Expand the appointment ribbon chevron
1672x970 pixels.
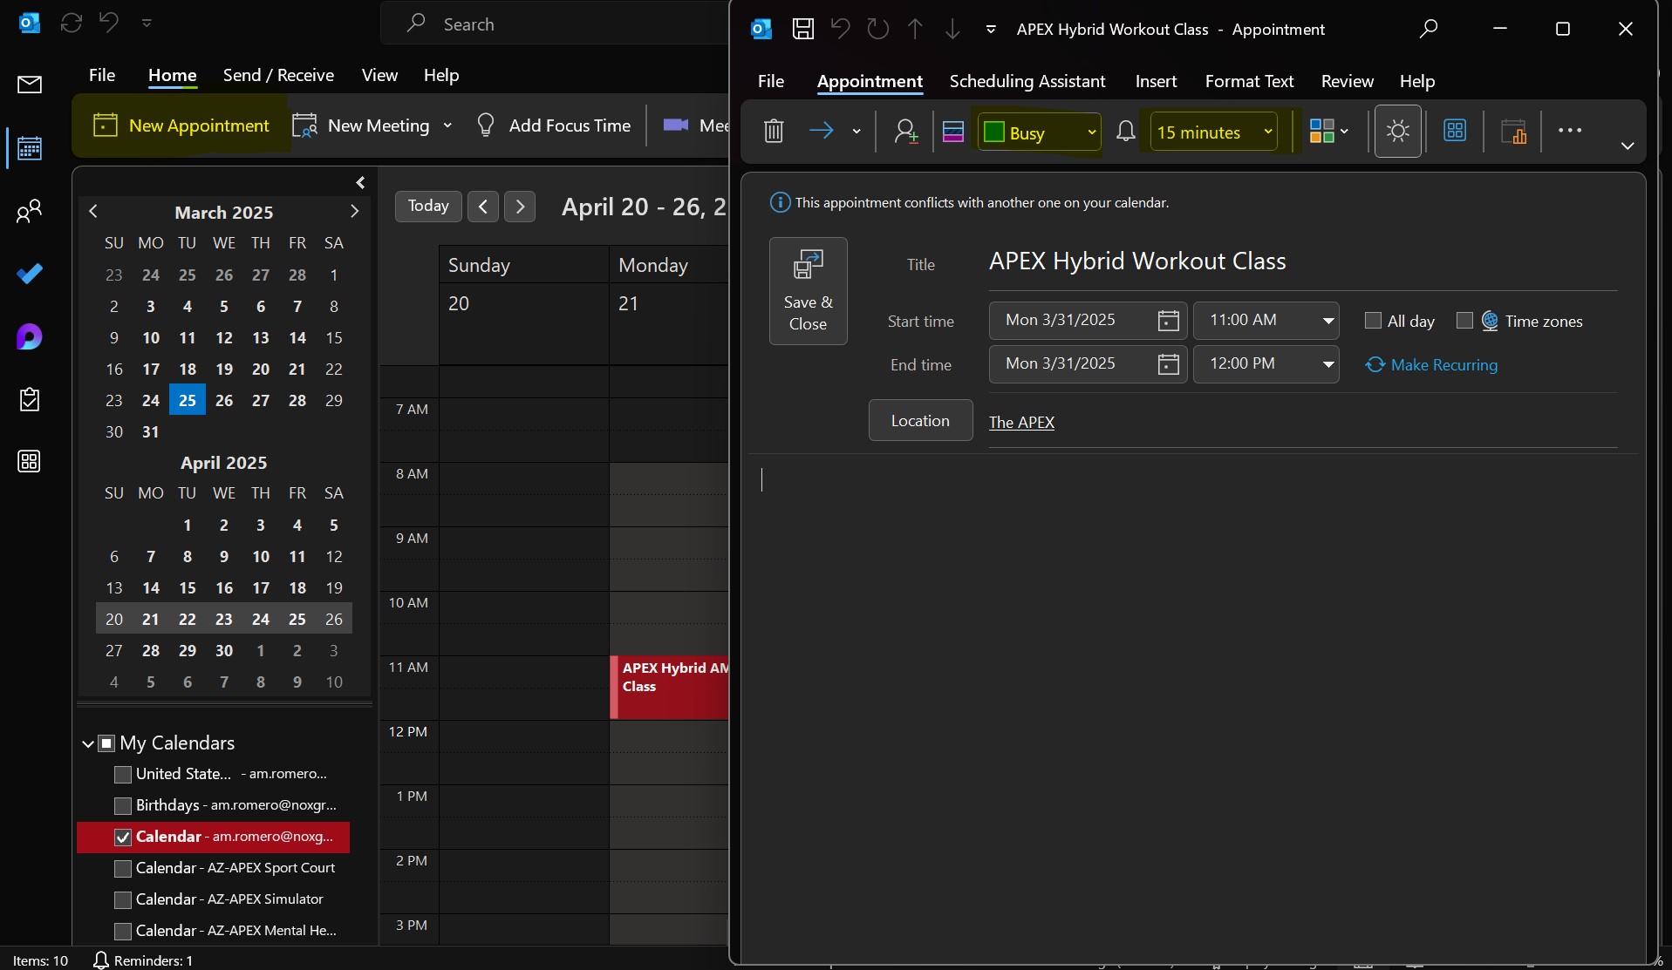(1628, 146)
